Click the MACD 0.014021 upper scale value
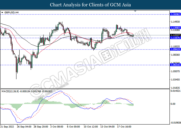The image size is (181, 129). pyautogui.click(x=176, y=91)
